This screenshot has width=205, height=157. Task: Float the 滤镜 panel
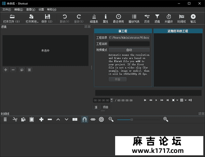pos(86,27)
